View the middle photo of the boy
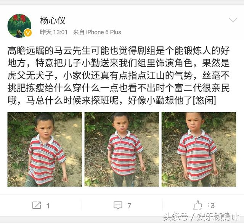Image resolution: width=244 pixels, height=224 pixels. click(122, 149)
